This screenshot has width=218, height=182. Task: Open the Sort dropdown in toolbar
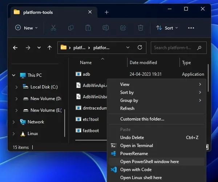coord(167,28)
